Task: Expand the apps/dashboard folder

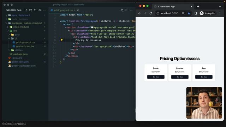Action: [x=21, y=15]
